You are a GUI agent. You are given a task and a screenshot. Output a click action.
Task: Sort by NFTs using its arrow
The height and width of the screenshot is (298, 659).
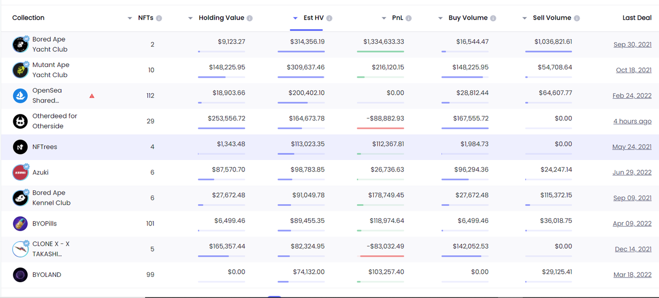pyautogui.click(x=130, y=19)
